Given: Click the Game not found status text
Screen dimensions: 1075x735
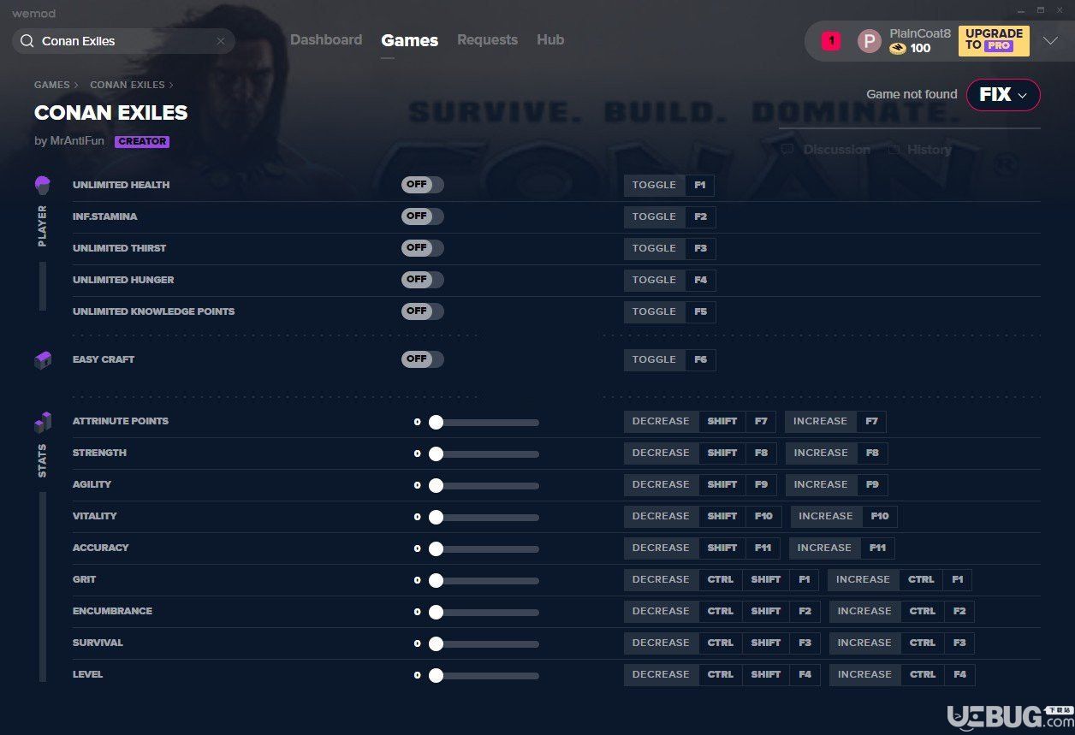Looking at the screenshot, I should click(x=912, y=94).
